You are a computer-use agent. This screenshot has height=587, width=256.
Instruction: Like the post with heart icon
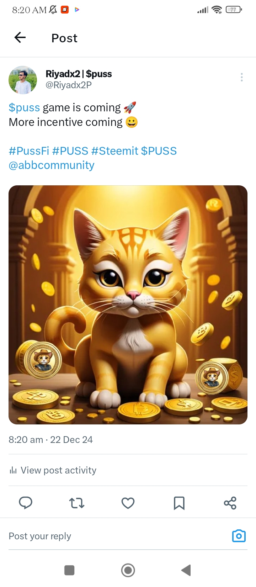click(x=128, y=503)
